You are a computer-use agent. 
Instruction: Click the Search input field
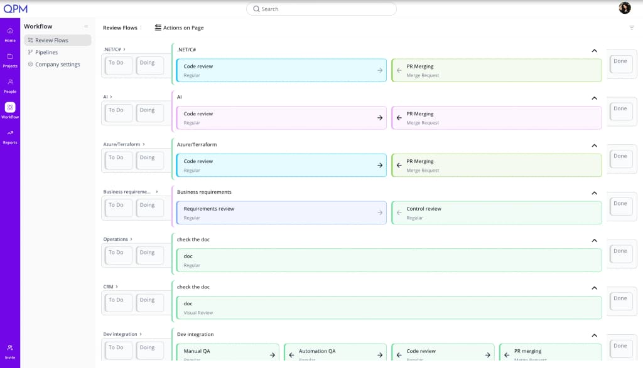[321, 9]
